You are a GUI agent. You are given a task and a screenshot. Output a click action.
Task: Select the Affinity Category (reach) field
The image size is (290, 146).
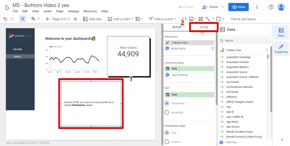point(240,102)
